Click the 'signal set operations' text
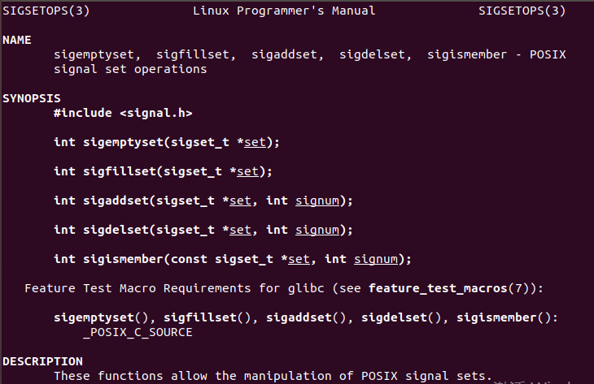The image size is (594, 384). click(130, 70)
